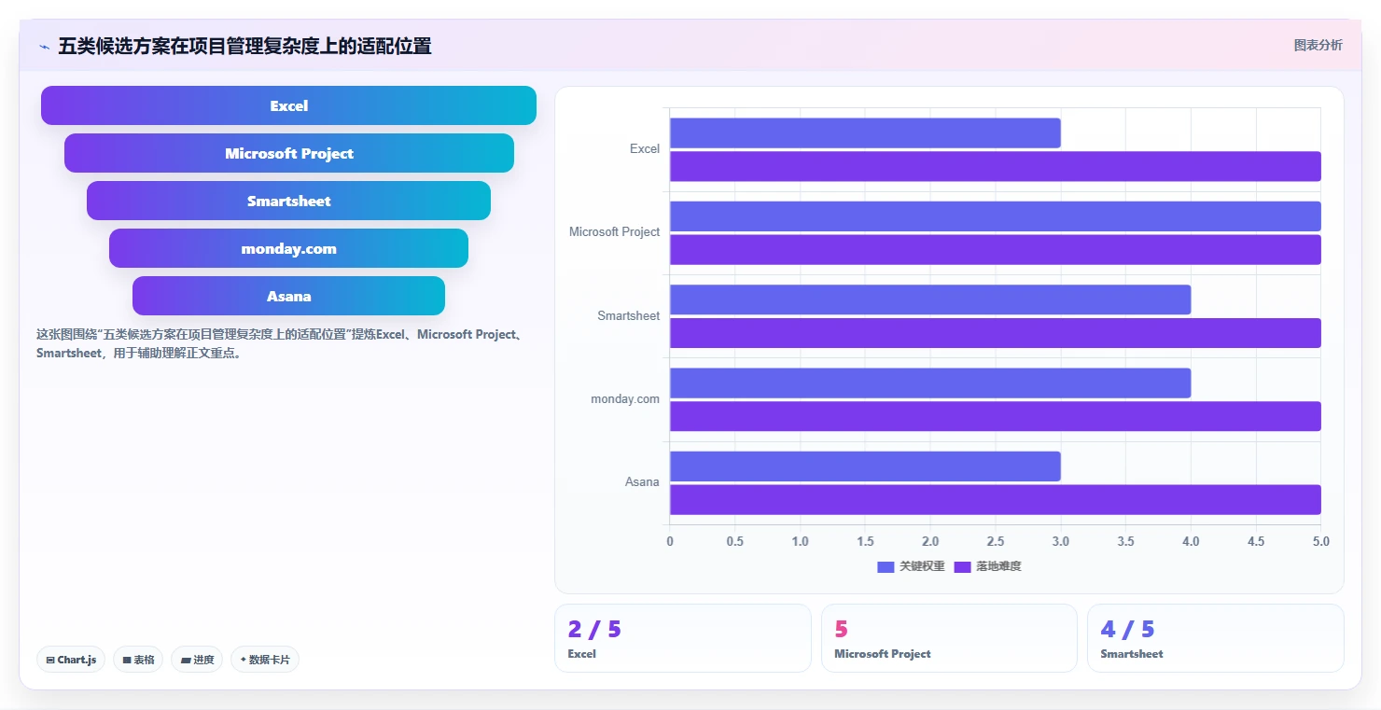Viewport: 1381px width, 710px height.
Task: Click Asana's 关键权重 bar in the chart
Action: (865, 466)
